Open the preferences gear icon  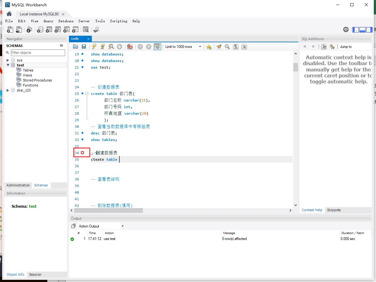tap(346, 29)
